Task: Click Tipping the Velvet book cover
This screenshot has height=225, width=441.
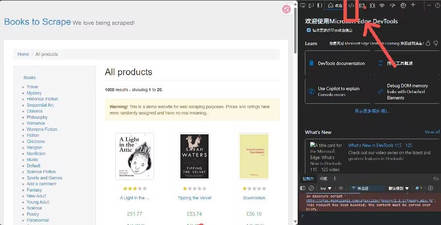Action: [194, 156]
